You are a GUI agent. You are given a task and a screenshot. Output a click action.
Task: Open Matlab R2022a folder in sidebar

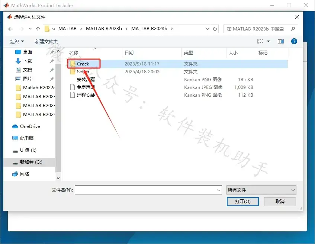click(x=35, y=88)
